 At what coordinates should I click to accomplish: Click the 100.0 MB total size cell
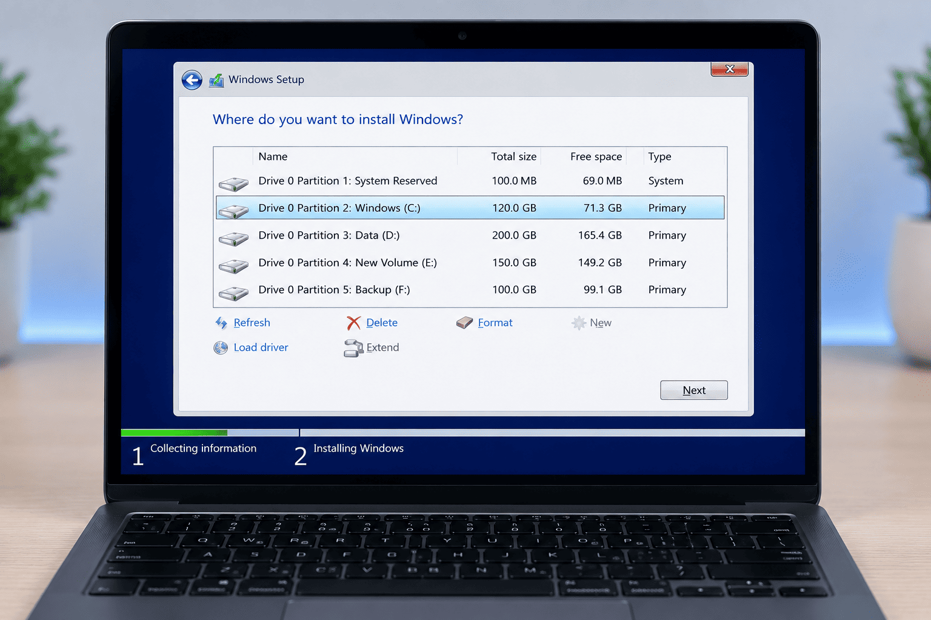click(514, 181)
